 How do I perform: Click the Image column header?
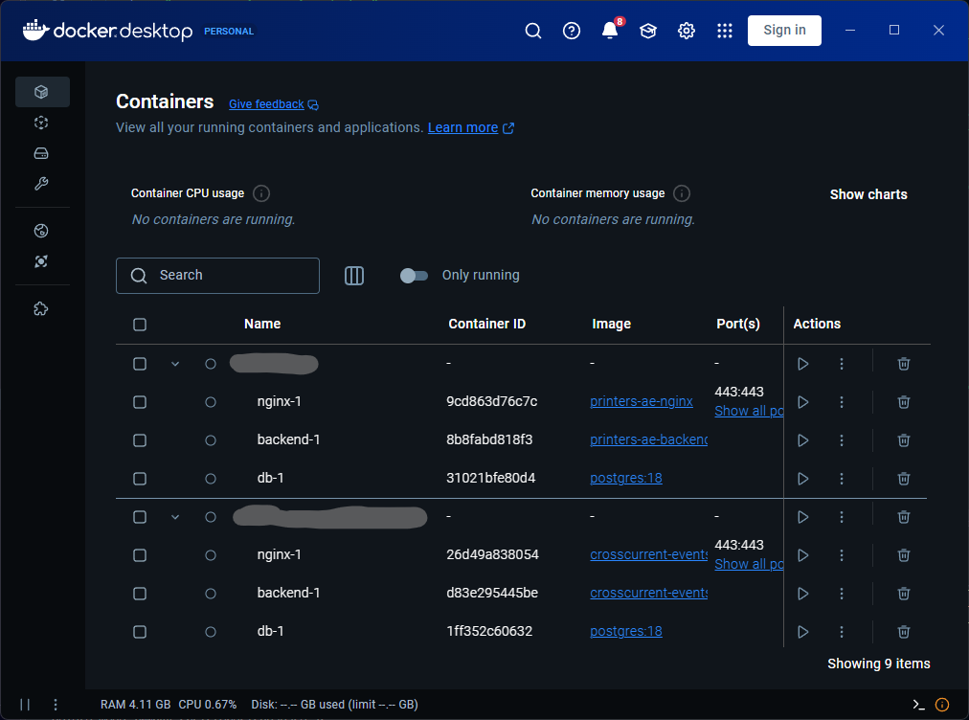(x=611, y=324)
